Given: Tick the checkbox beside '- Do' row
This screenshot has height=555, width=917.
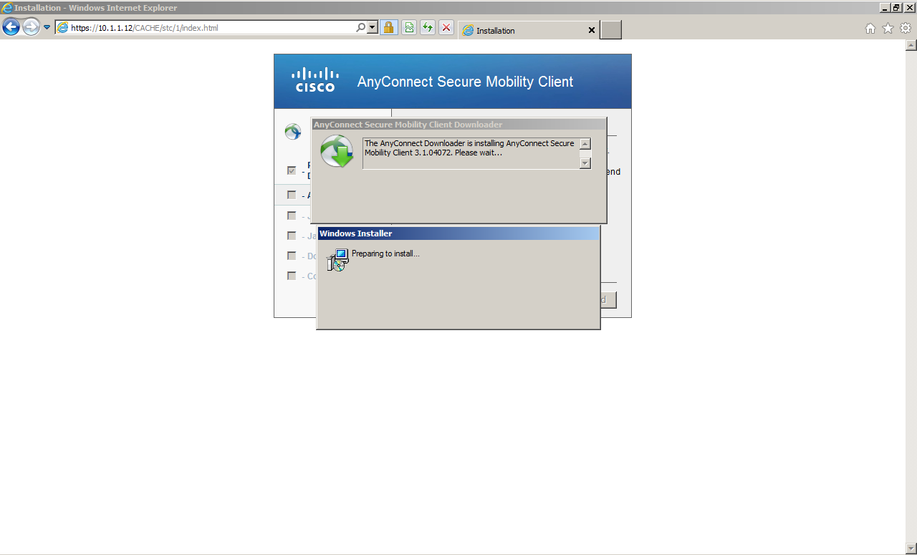Looking at the screenshot, I should (x=292, y=256).
